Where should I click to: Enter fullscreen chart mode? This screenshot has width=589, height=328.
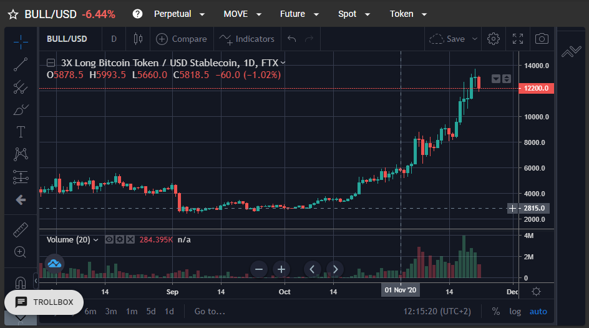coord(518,39)
